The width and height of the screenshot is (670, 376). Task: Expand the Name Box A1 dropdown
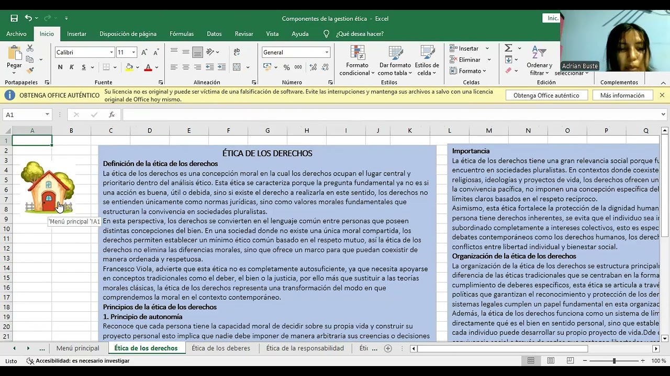[47, 114]
